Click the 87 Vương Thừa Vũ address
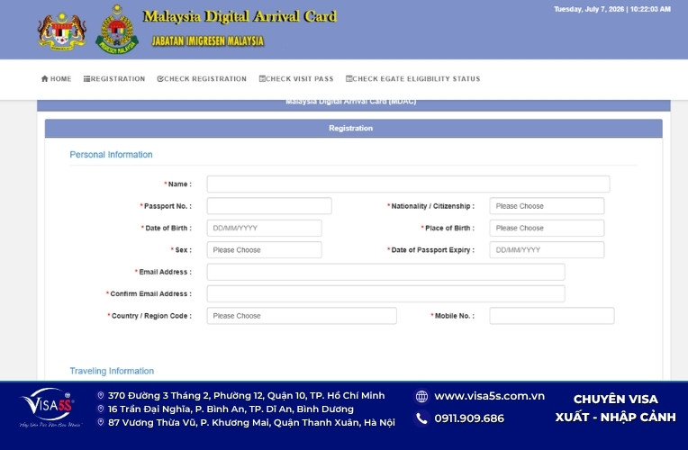This screenshot has height=450, width=688. 251,422
